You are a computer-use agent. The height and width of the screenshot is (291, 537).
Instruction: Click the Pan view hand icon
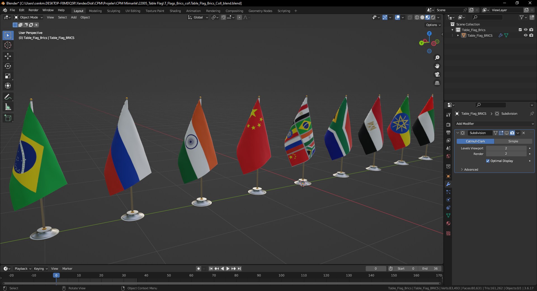437,66
